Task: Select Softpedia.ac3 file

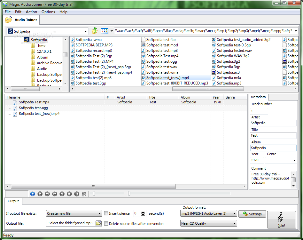Action: (226, 72)
